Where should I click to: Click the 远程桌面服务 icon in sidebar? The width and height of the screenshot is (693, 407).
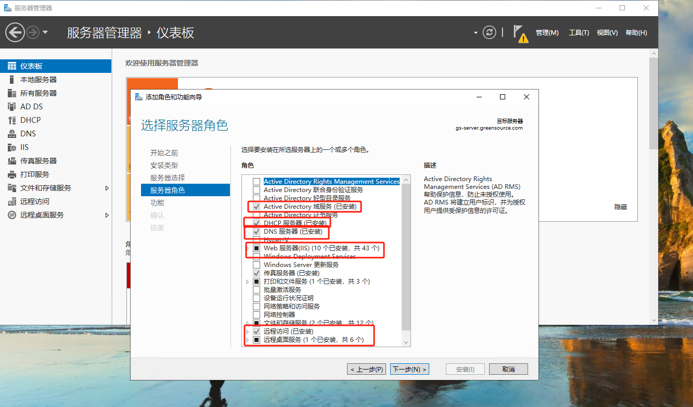(11, 215)
